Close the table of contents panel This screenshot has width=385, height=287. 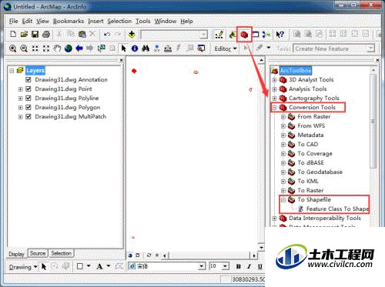pyautogui.click(x=121, y=60)
